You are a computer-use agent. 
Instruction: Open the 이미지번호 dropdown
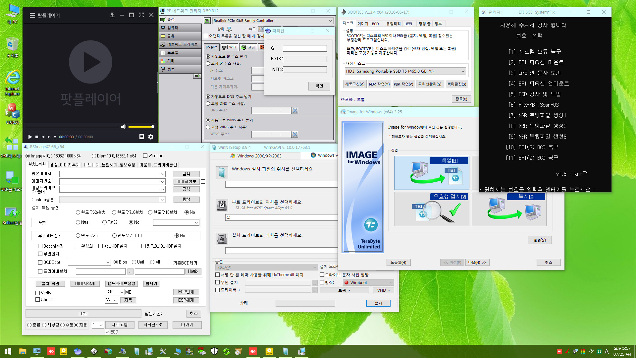coord(112,182)
